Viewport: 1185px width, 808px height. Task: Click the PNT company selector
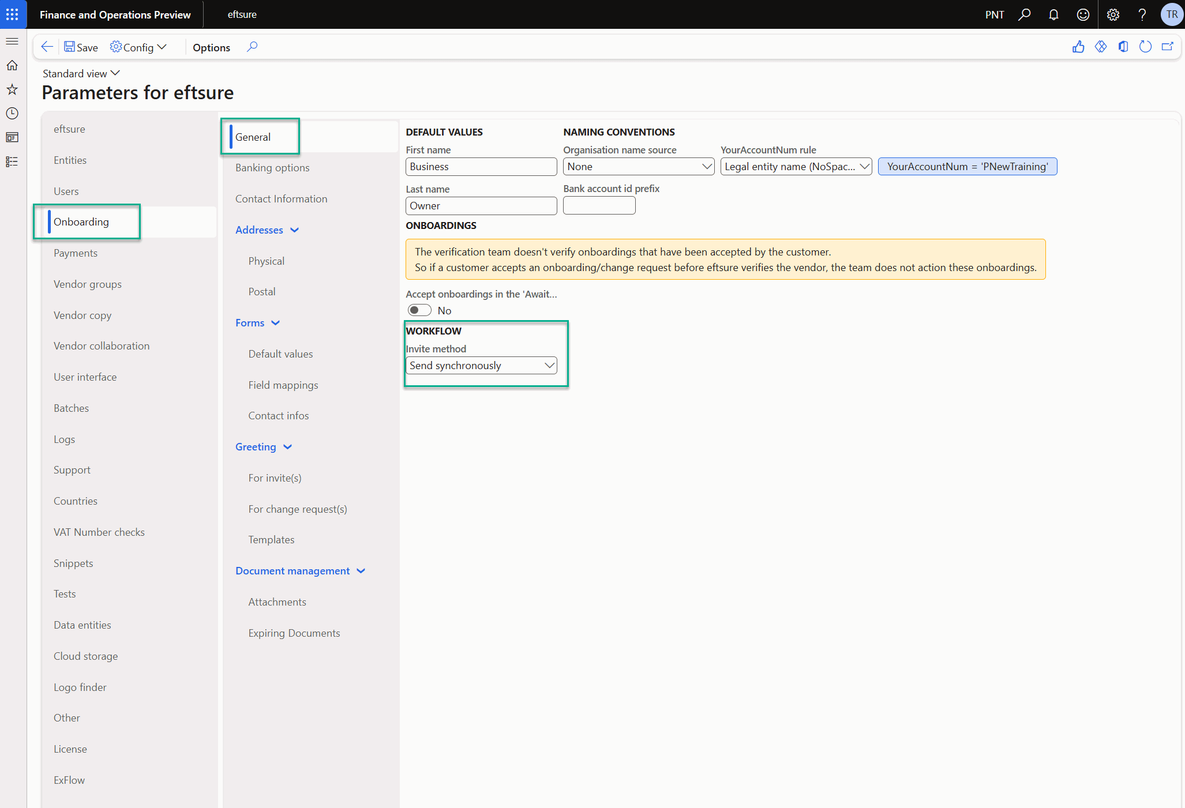click(995, 14)
